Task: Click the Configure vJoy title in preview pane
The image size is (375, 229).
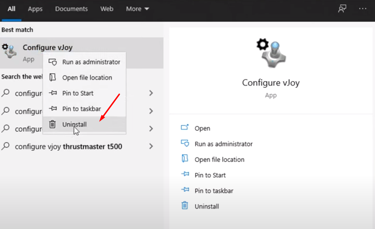Action: 271,83
